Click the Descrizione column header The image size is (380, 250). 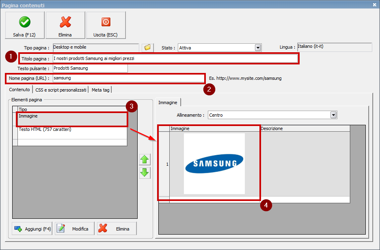(x=305, y=128)
